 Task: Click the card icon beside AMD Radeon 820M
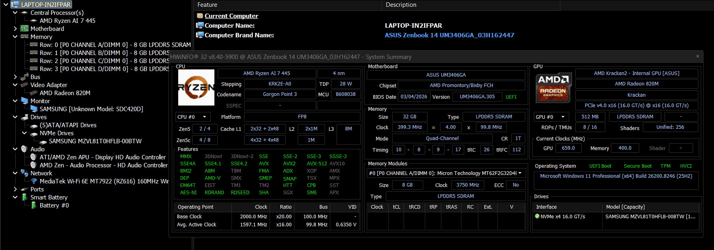point(34,93)
